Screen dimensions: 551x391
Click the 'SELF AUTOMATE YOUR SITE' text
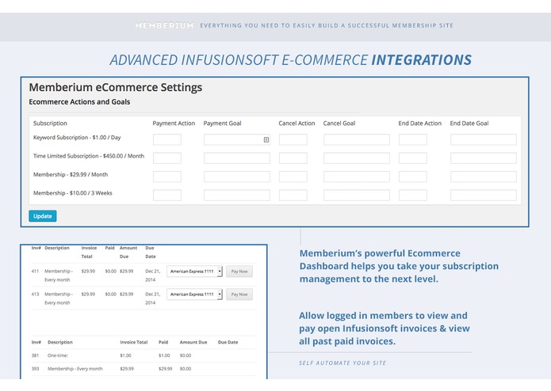coord(342,363)
